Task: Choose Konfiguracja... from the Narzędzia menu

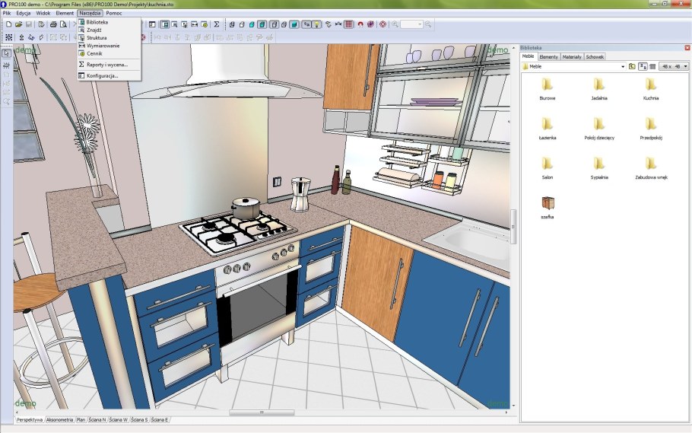Action: pyautogui.click(x=103, y=76)
